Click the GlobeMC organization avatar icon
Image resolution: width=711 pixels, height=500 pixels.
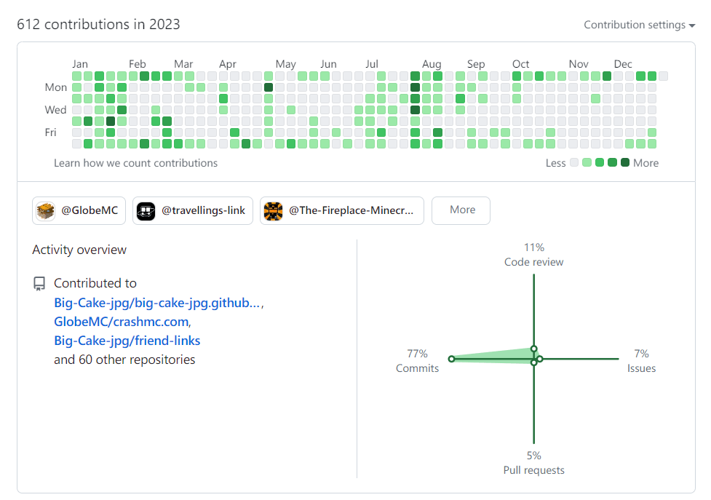(46, 211)
